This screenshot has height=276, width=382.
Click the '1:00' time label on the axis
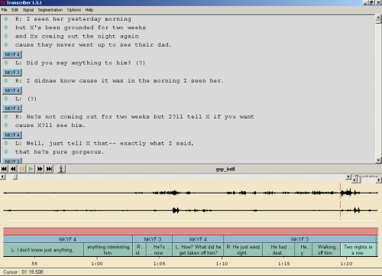[97, 264]
